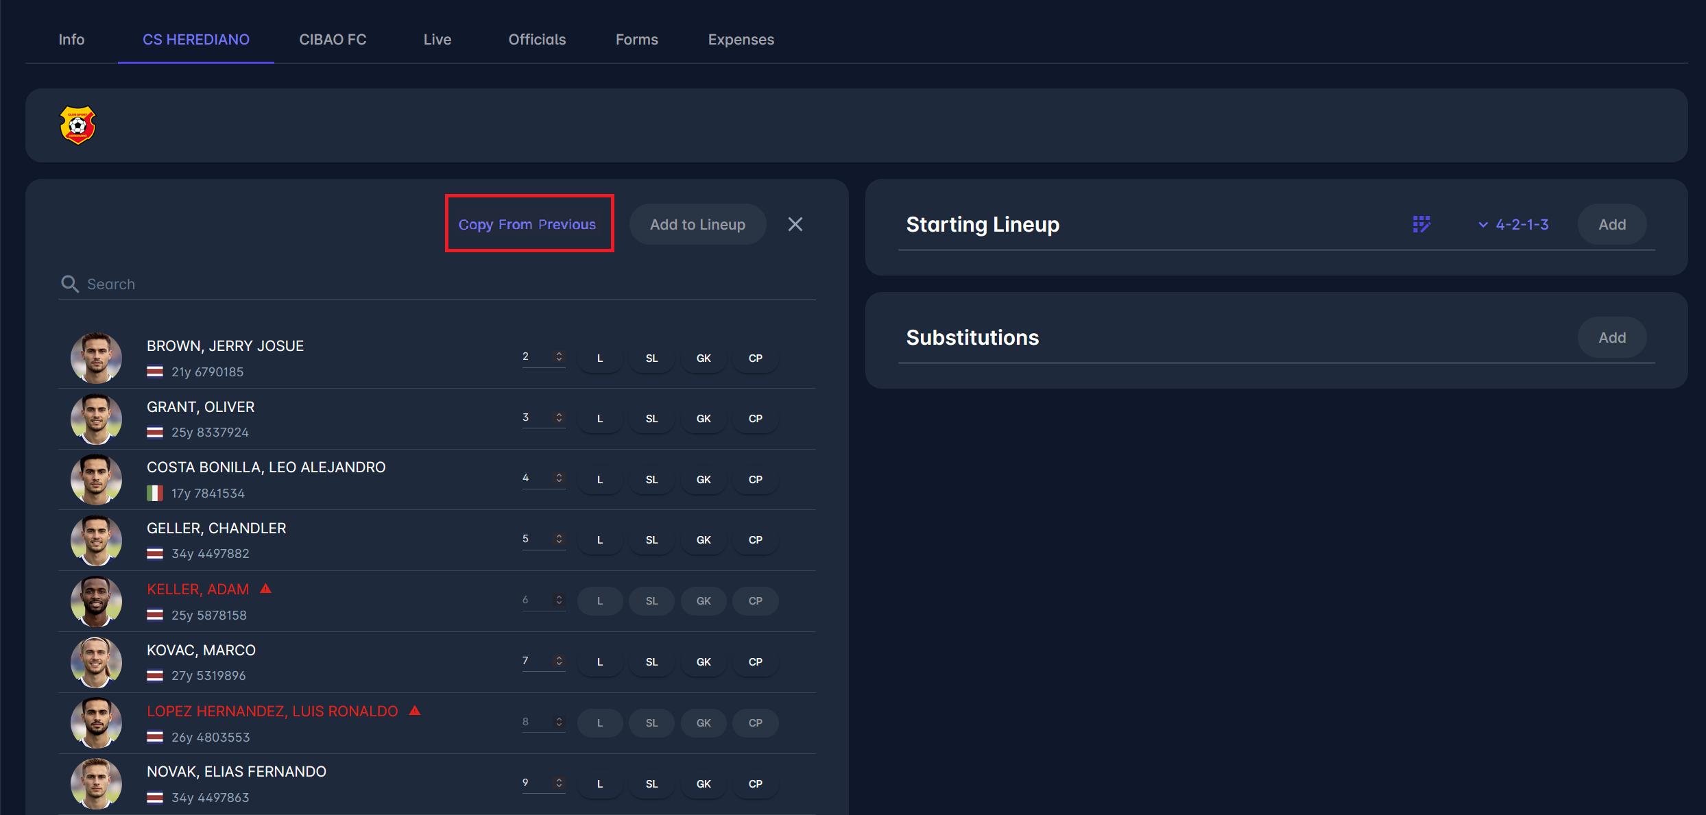Click the warning triangle beside KELLER, ADAM
This screenshot has width=1706, height=815.
point(266,589)
